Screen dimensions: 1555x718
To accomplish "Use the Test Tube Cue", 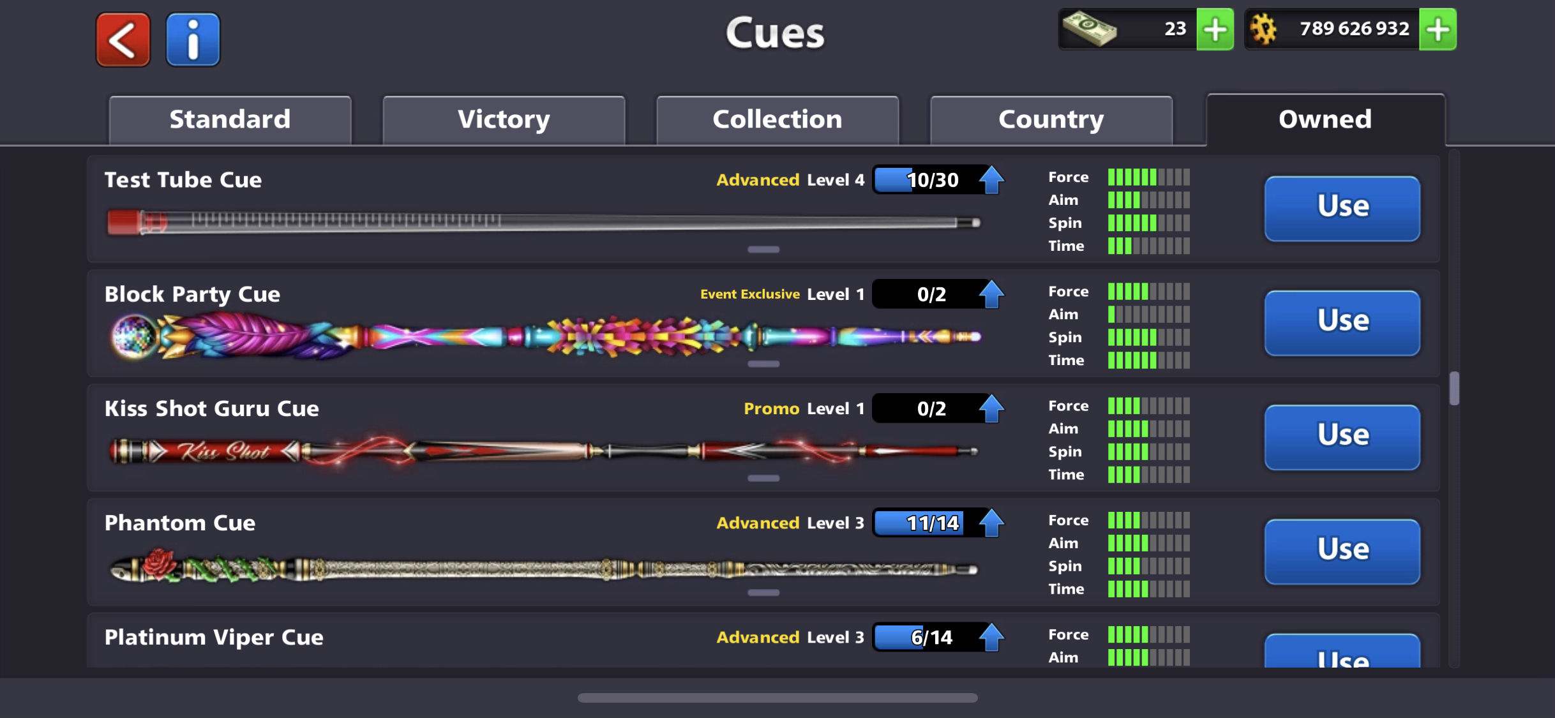I will click(x=1342, y=208).
